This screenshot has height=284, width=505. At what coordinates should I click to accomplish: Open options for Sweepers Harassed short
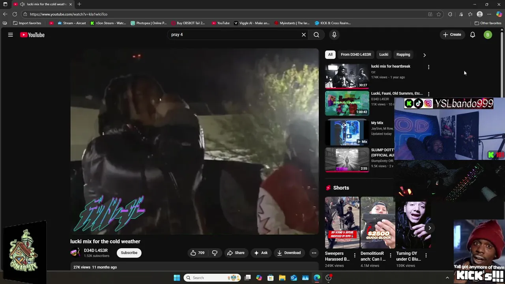(x=355, y=256)
